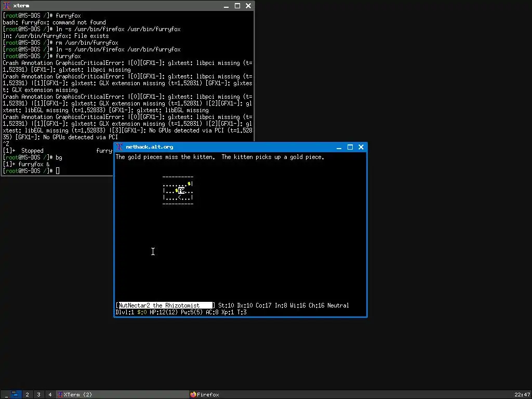Click the gold '$' beside the room's right wall
The width and height of the screenshot is (532, 399).
point(189,184)
